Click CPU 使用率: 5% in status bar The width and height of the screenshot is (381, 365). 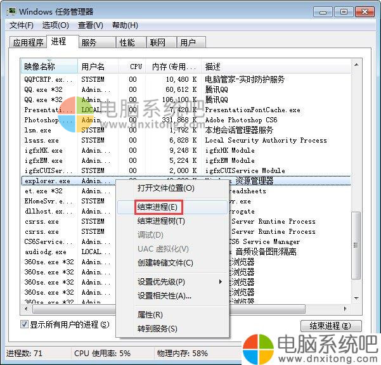point(102,353)
